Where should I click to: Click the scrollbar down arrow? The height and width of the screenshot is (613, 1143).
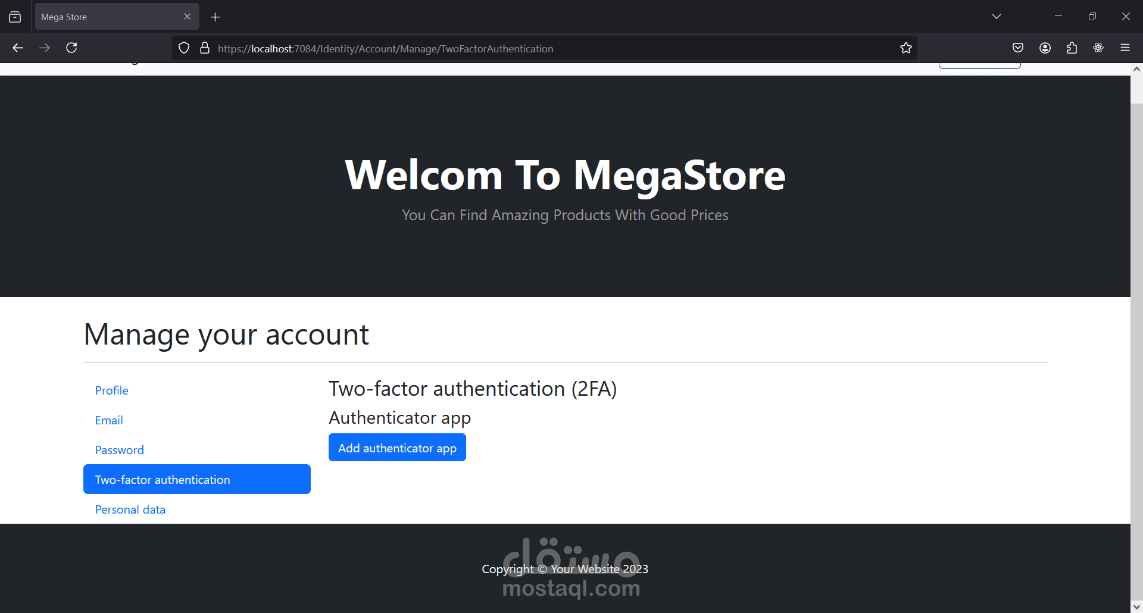1136,606
